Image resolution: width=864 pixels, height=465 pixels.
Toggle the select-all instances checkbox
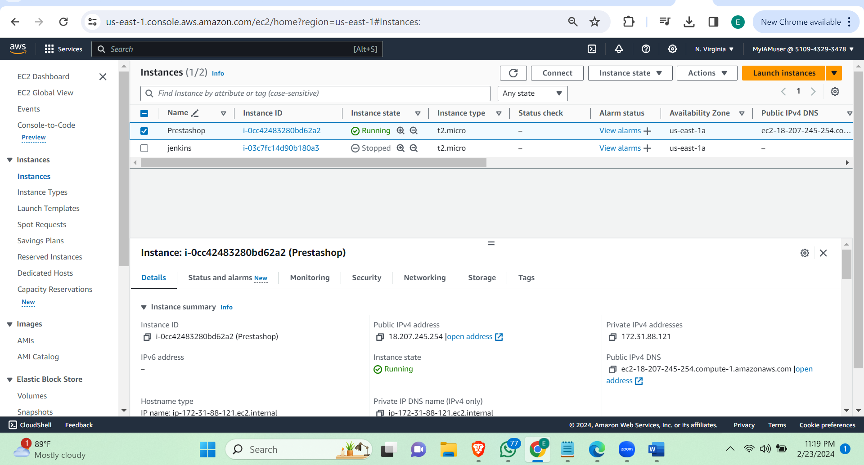144,113
